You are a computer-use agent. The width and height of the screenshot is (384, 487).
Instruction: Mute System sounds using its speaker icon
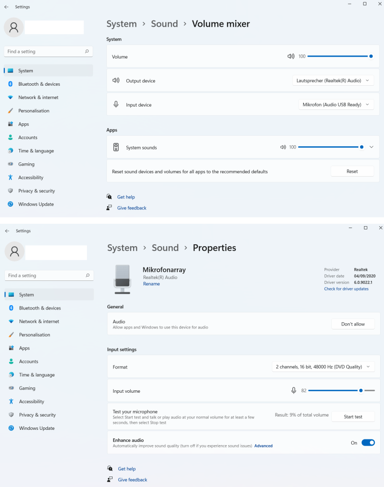point(283,147)
